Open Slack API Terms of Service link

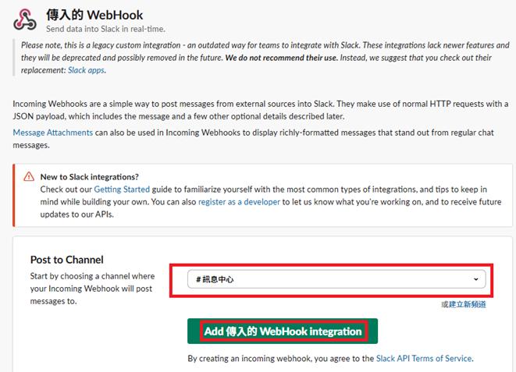point(424,359)
